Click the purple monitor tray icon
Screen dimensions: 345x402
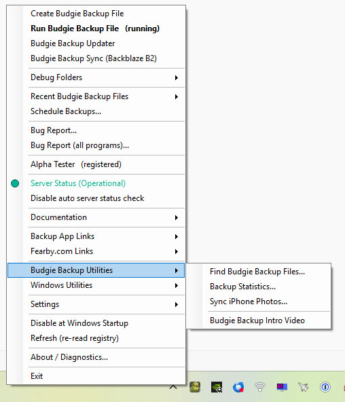(x=282, y=386)
